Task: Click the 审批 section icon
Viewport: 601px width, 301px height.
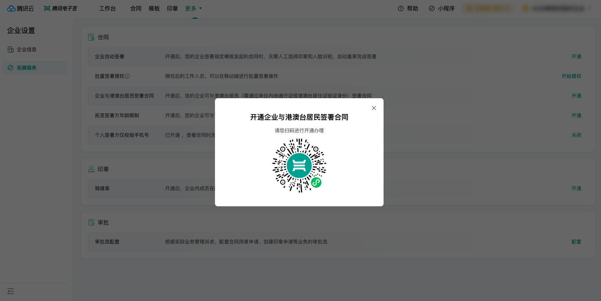Action: 91,222
